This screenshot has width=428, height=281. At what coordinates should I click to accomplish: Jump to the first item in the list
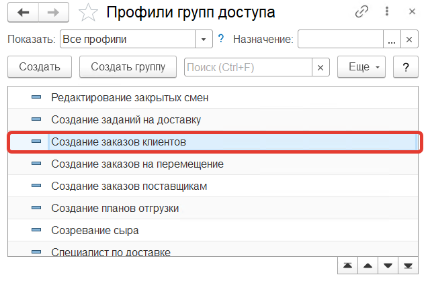click(347, 266)
